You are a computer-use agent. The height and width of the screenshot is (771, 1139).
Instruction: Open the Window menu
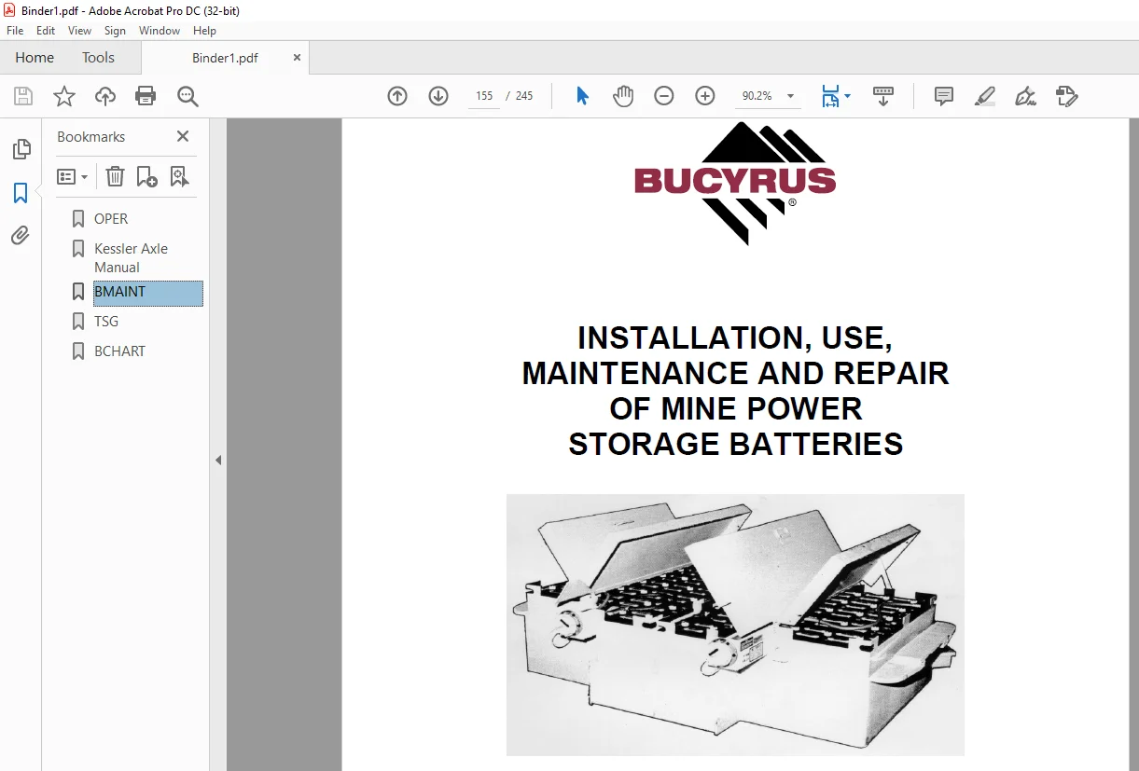point(160,31)
